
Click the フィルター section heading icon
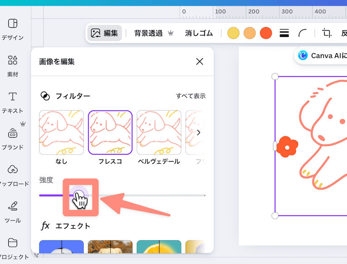45,96
